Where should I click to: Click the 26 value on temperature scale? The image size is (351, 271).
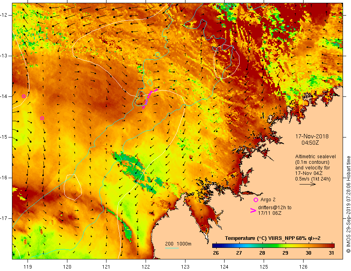click(216, 253)
